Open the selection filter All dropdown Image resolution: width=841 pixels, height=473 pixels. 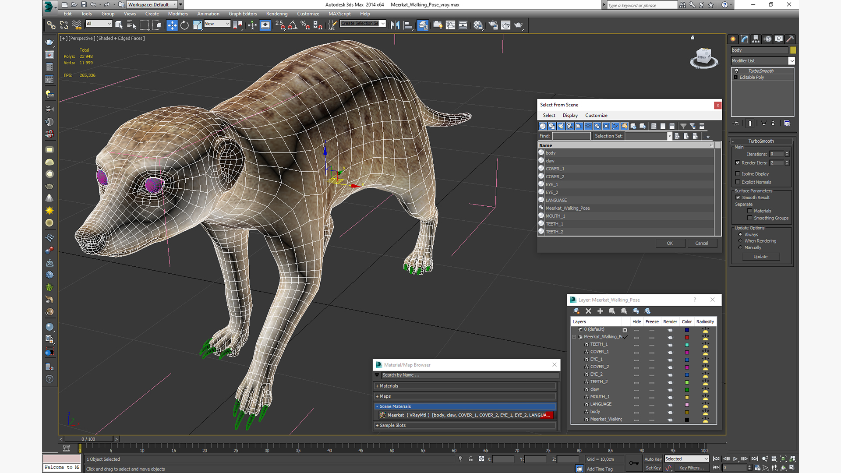[x=99, y=24]
